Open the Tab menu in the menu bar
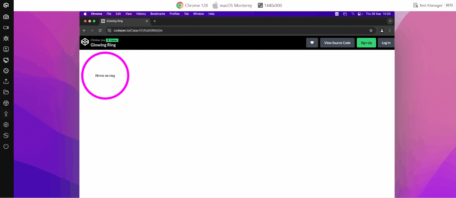This screenshot has height=198, width=456. (x=186, y=14)
